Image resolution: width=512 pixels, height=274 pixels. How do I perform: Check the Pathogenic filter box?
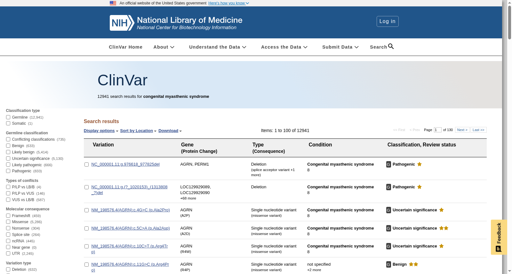point(8,171)
